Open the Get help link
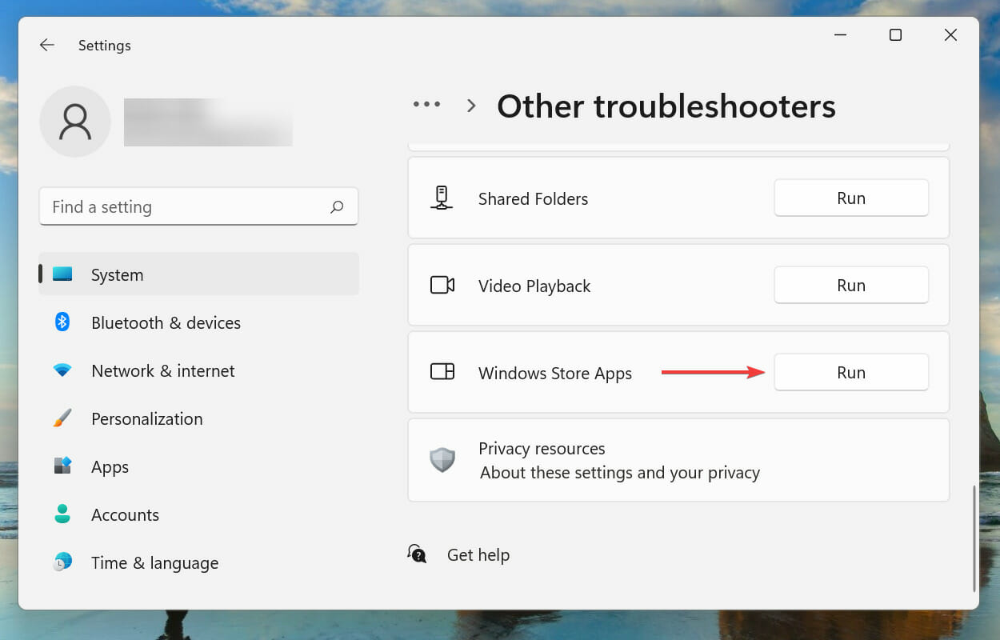Image resolution: width=1000 pixels, height=640 pixels. (478, 554)
